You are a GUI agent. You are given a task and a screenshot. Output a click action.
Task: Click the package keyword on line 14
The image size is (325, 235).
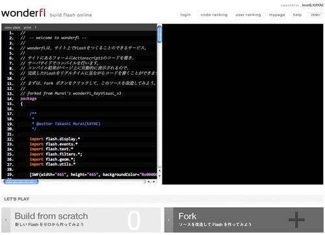29,99
